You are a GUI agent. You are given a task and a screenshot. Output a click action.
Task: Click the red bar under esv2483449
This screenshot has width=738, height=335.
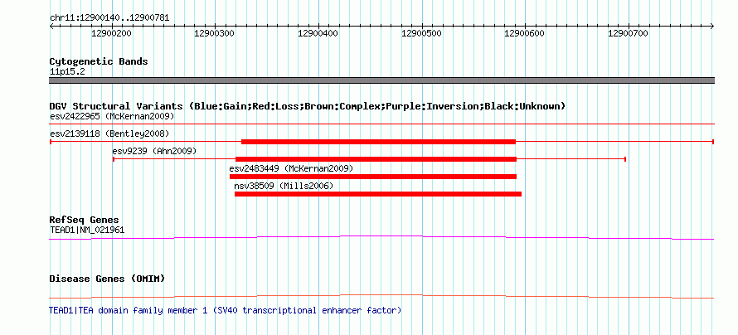click(x=373, y=177)
